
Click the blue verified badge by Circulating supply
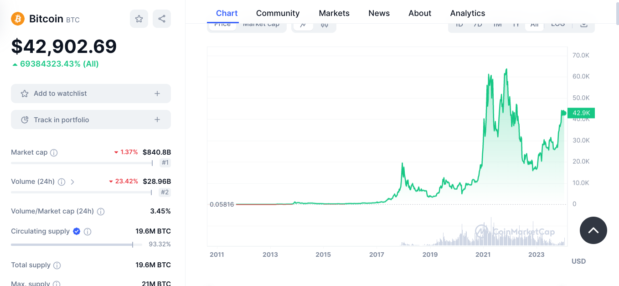(x=77, y=231)
